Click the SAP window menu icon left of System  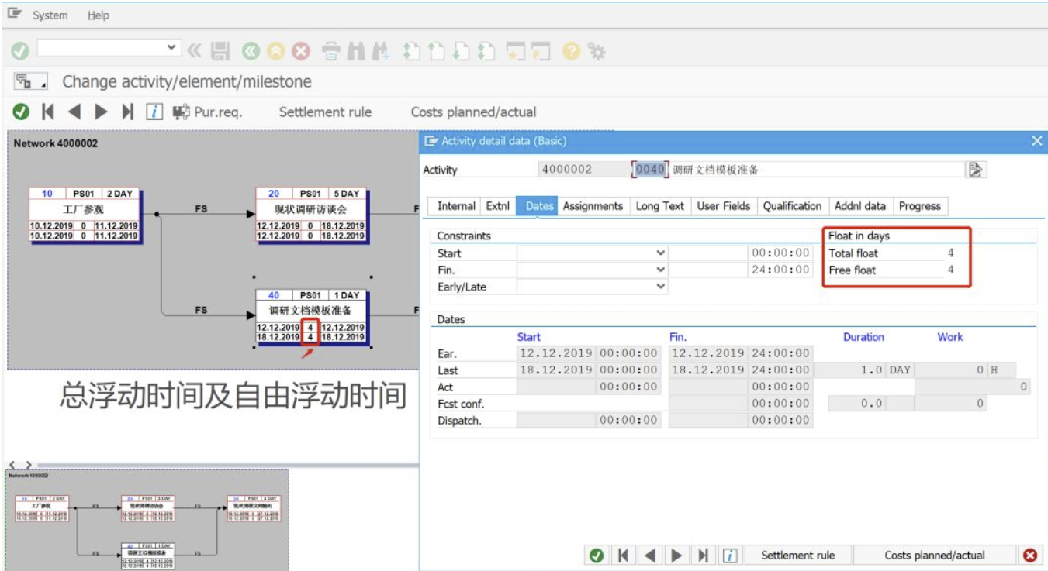coord(14,14)
